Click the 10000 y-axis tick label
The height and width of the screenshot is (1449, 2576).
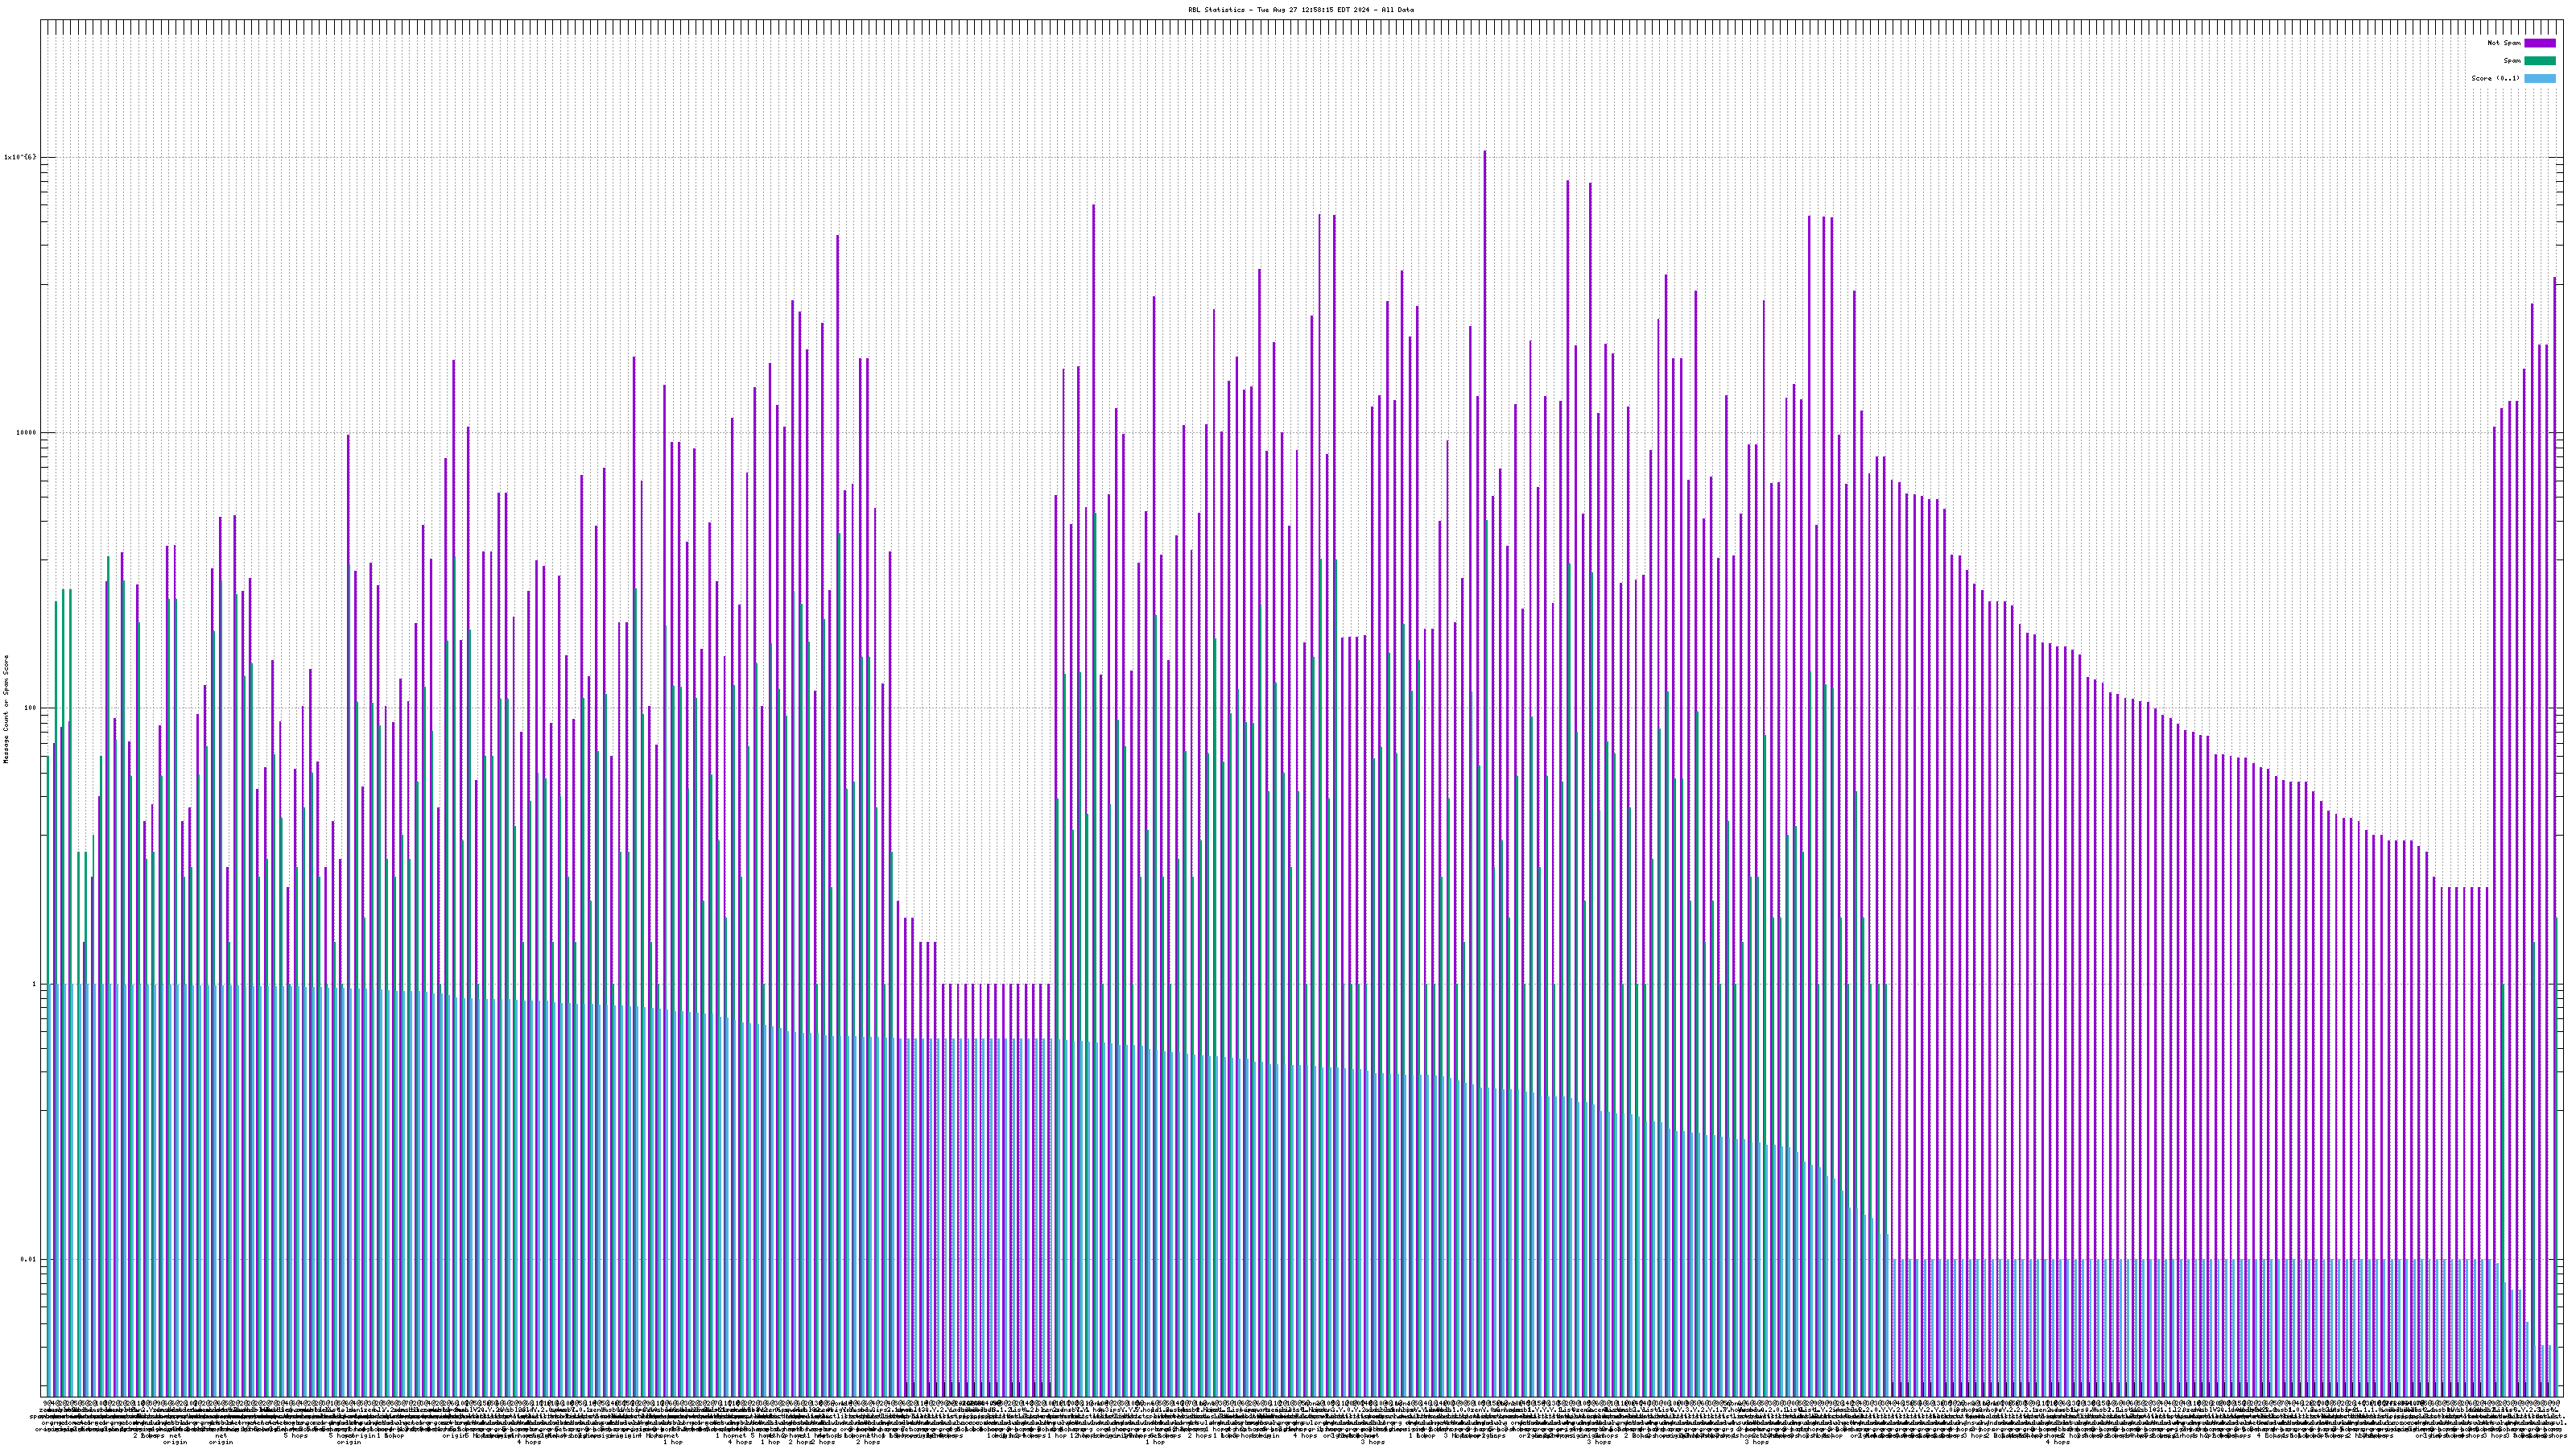(25, 433)
